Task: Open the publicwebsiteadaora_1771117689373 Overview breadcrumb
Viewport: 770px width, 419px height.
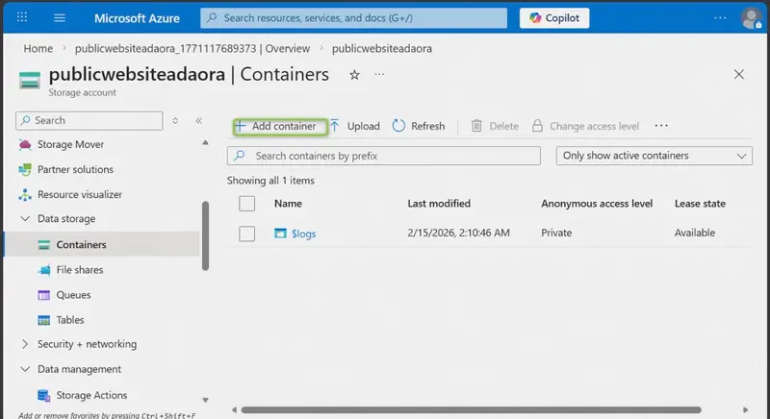Action: (192, 48)
